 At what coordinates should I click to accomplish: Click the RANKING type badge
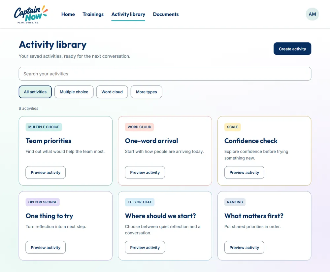(235, 202)
